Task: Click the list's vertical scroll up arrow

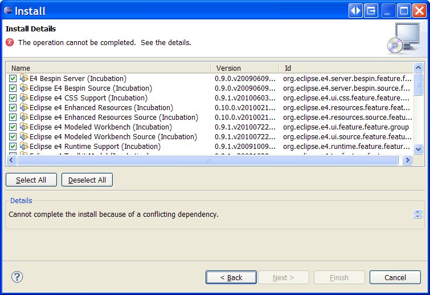Action: (x=418, y=67)
